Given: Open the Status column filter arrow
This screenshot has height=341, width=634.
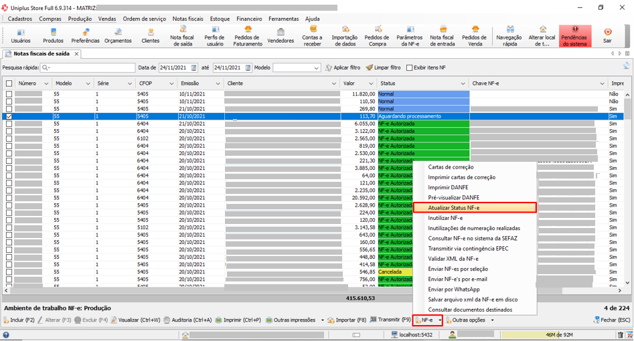Looking at the screenshot, I should click(463, 84).
